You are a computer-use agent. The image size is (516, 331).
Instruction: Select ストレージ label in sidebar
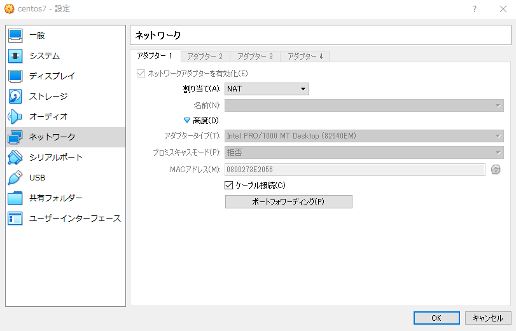[48, 97]
